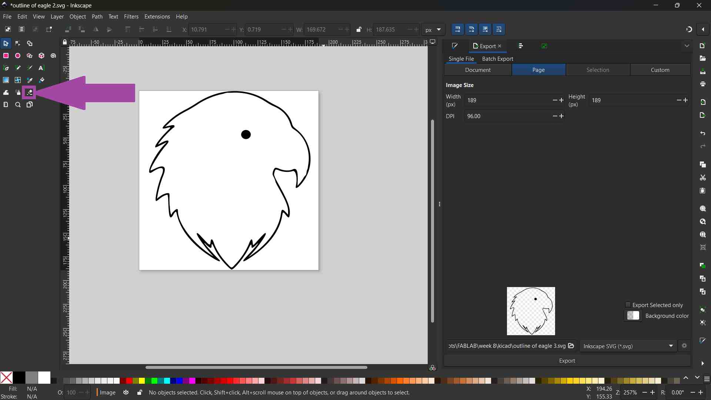Click the Export button
Image resolution: width=711 pixels, height=400 pixels.
tap(567, 361)
